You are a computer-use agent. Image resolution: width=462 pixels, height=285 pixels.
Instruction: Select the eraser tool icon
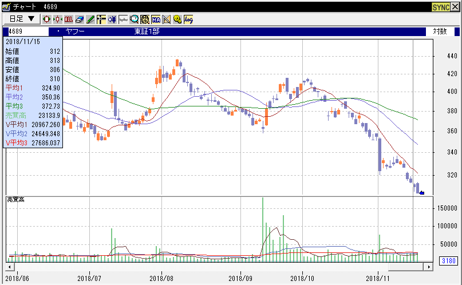(80, 19)
